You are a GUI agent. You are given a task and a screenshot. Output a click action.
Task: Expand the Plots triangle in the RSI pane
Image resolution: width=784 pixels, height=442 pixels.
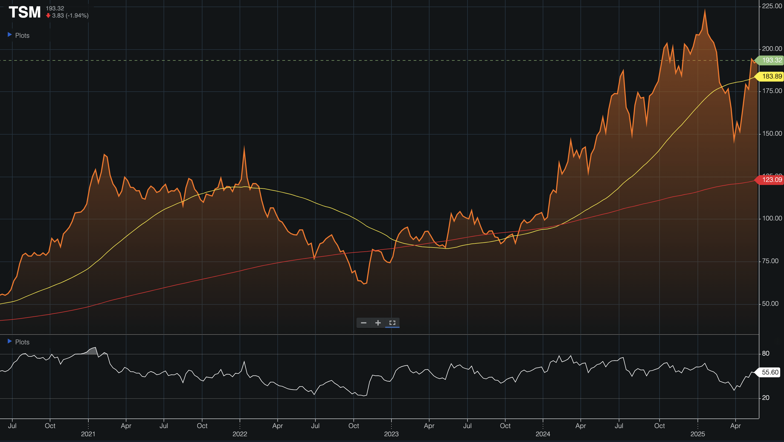(x=9, y=341)
